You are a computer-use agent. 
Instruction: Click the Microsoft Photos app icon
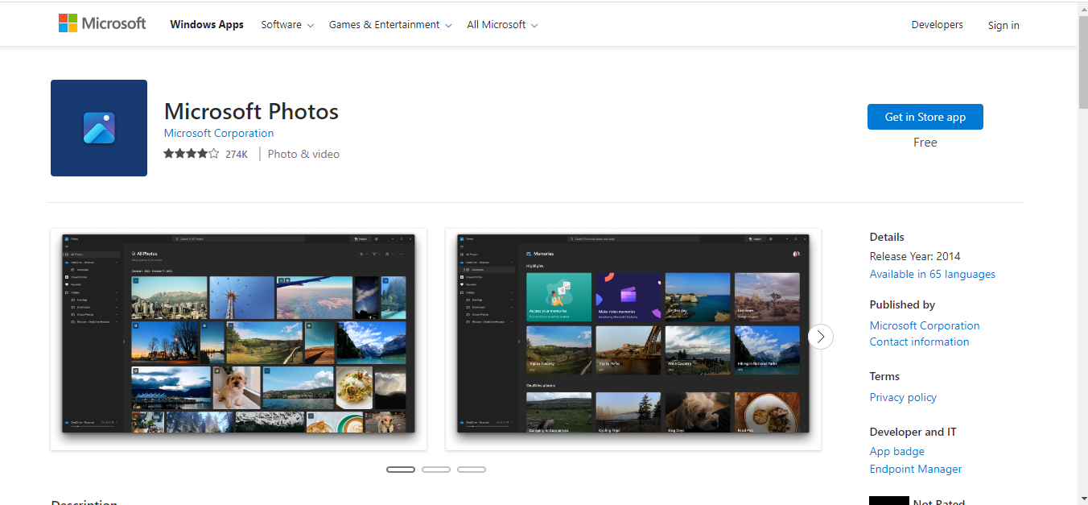click(99, 128)
